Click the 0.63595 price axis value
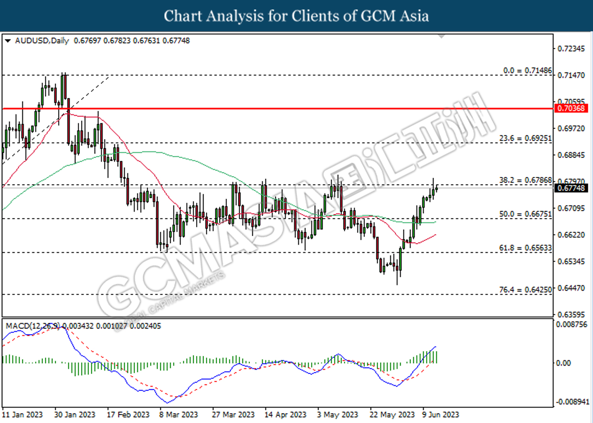Viewport: 593px width, 423px height. click(x=571, y=315)
